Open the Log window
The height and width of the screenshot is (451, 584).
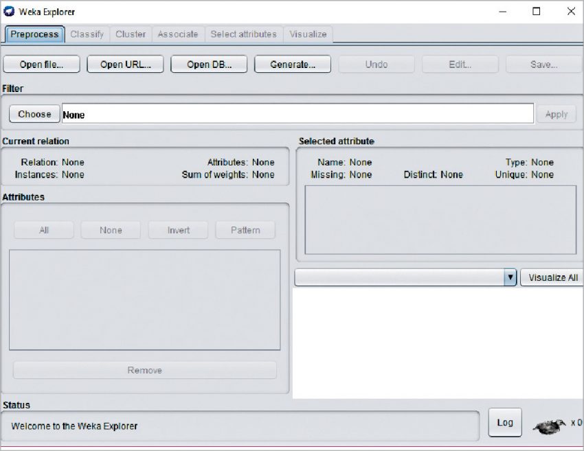(505, 422)
